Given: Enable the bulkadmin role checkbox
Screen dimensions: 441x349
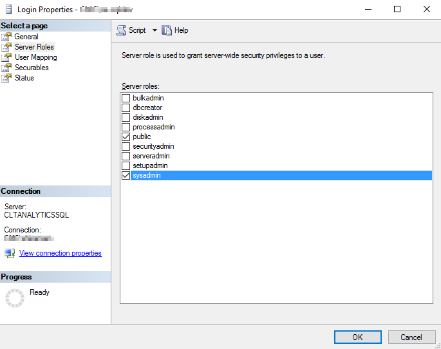Looking at the screenshot, I should [x=126, y=98].
